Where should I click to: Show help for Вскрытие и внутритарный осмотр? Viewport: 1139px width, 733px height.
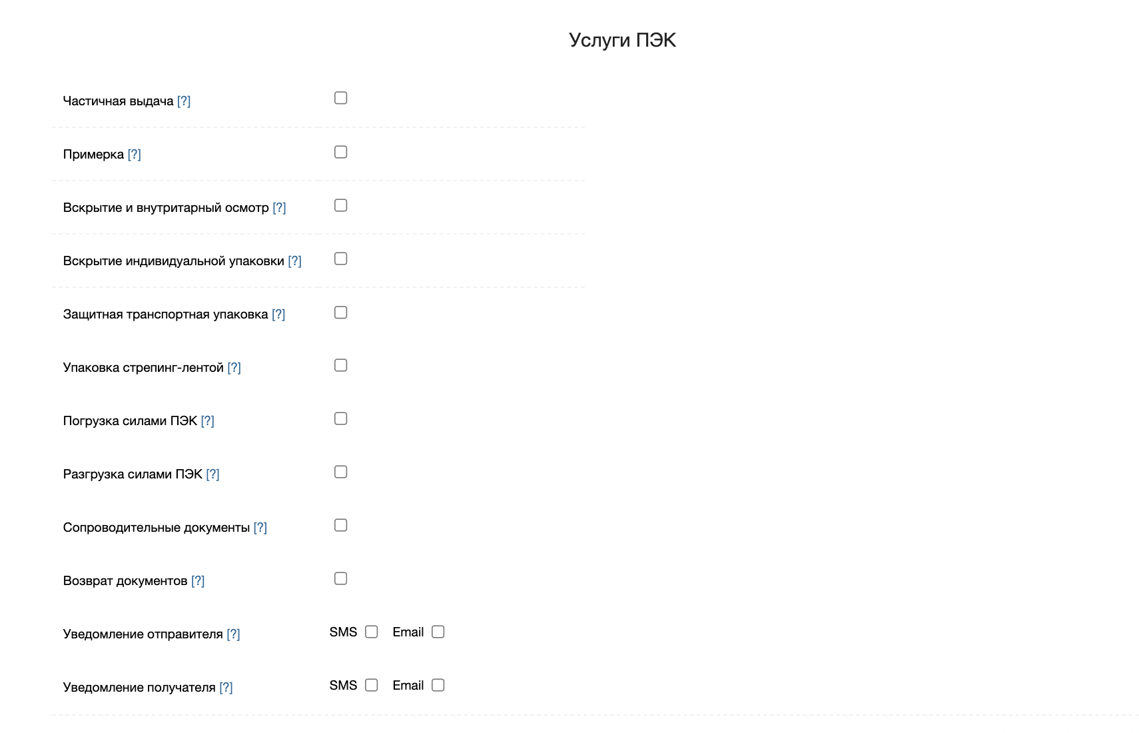(279, 208)
